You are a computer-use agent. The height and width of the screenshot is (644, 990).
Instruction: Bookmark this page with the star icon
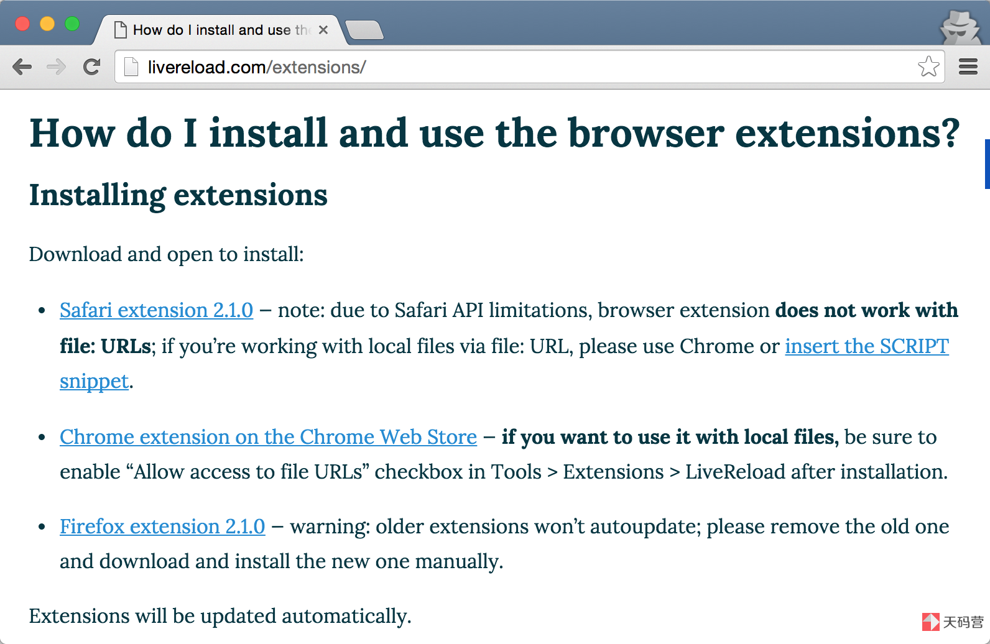coord(928,67)
